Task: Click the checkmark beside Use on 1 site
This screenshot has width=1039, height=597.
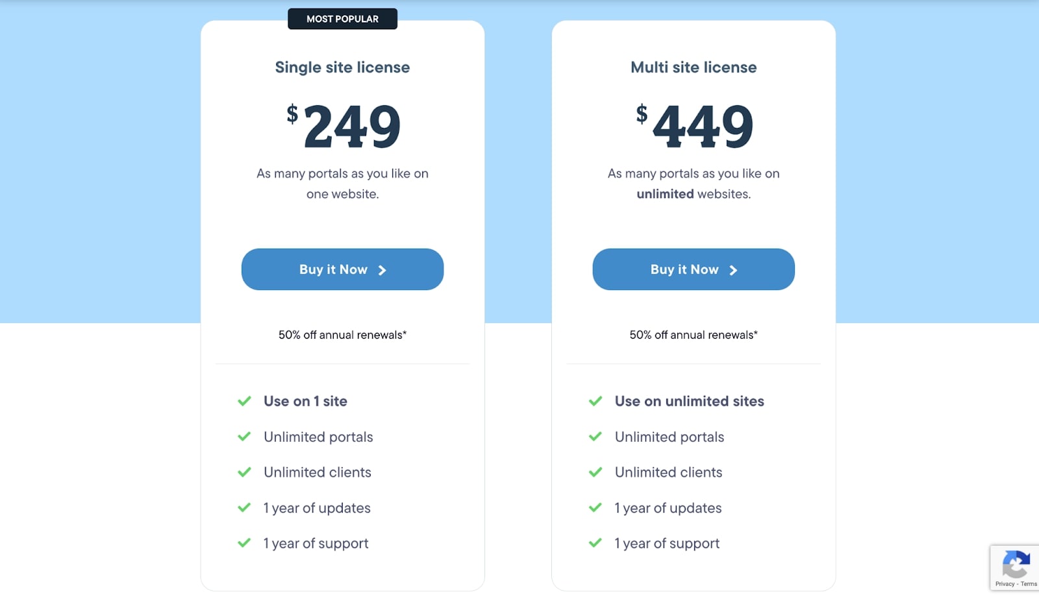Action: pos(244,401)
